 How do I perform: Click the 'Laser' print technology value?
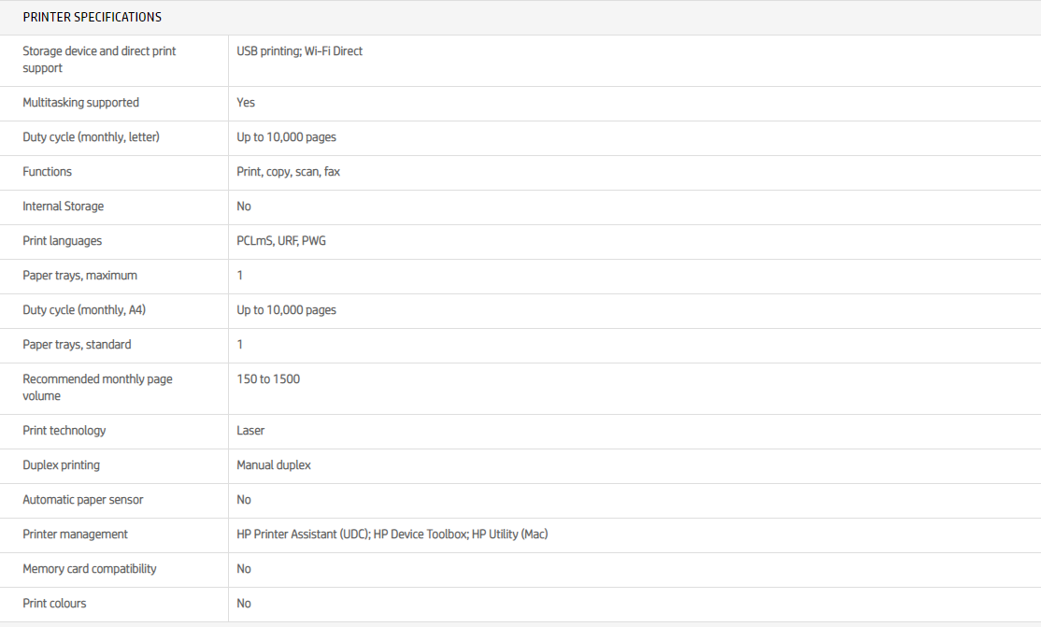click(x=250, y=431)
